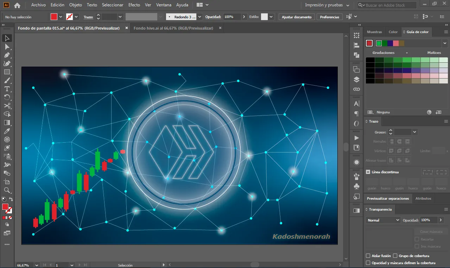
Task: Open the Character panel icon
Action: pyautogui.click(x=356, y=104)
